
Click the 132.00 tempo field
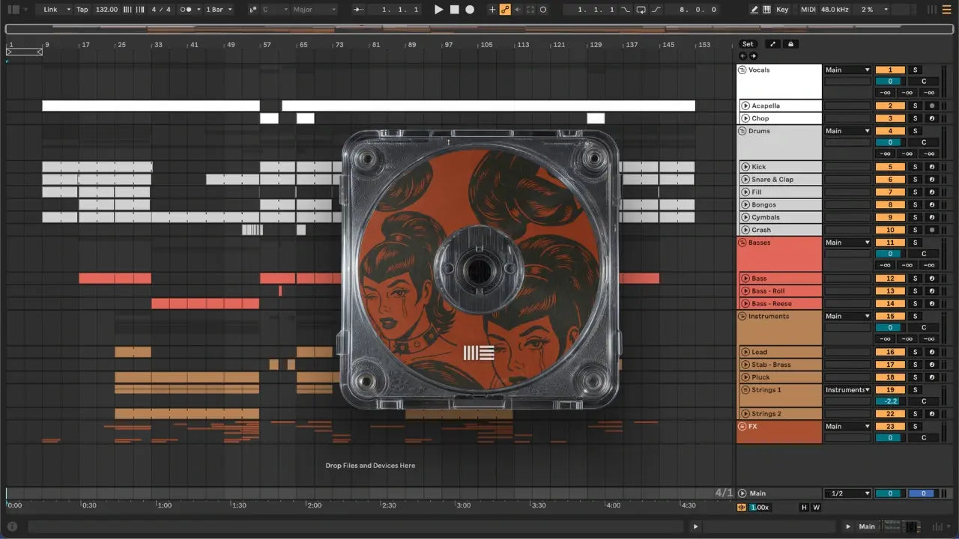point(106,10)
